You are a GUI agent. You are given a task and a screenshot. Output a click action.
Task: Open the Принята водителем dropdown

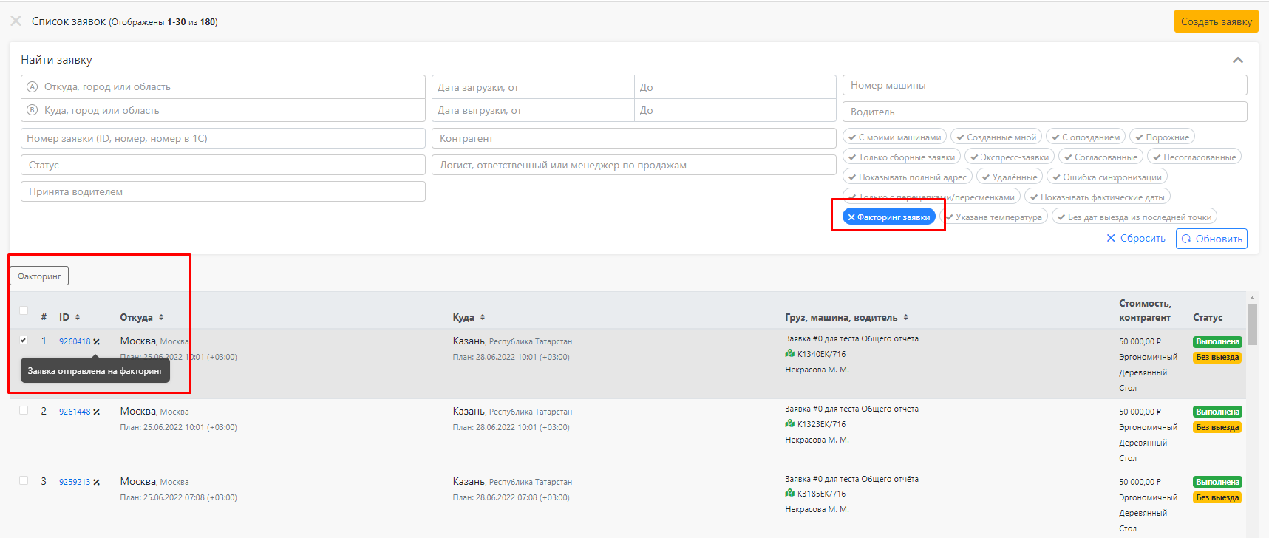click(223, 191)
